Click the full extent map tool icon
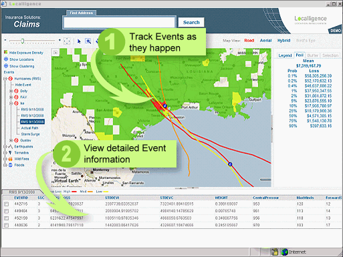The height and width of the screenshot is (257, 343). coord(67,41)
